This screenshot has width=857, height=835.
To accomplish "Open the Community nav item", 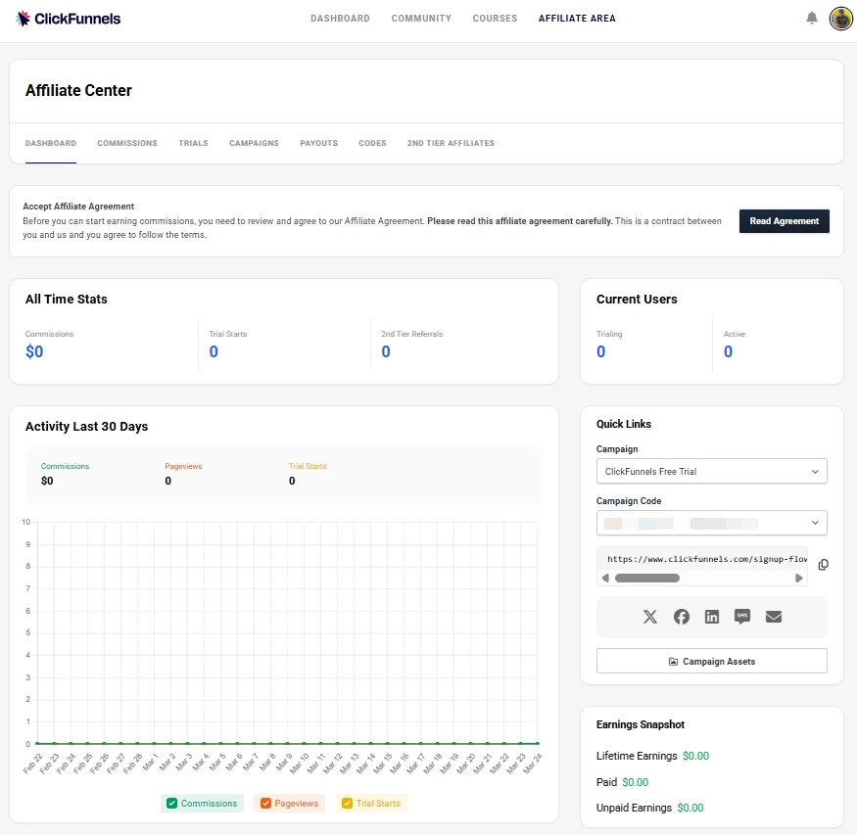I will (421, 18).
